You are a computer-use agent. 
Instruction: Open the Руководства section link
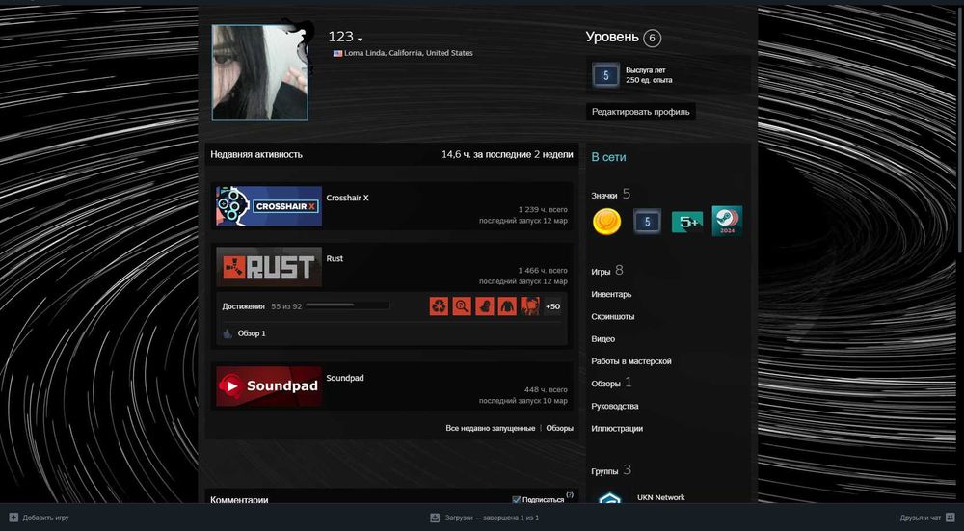pos(615,406)
